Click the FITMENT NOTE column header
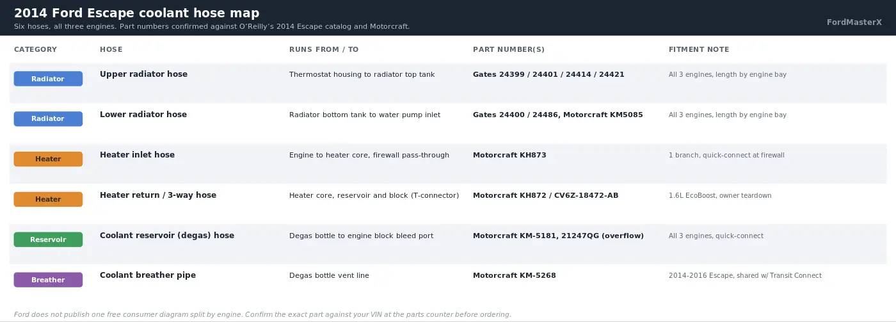 click(x=699, y=49)
